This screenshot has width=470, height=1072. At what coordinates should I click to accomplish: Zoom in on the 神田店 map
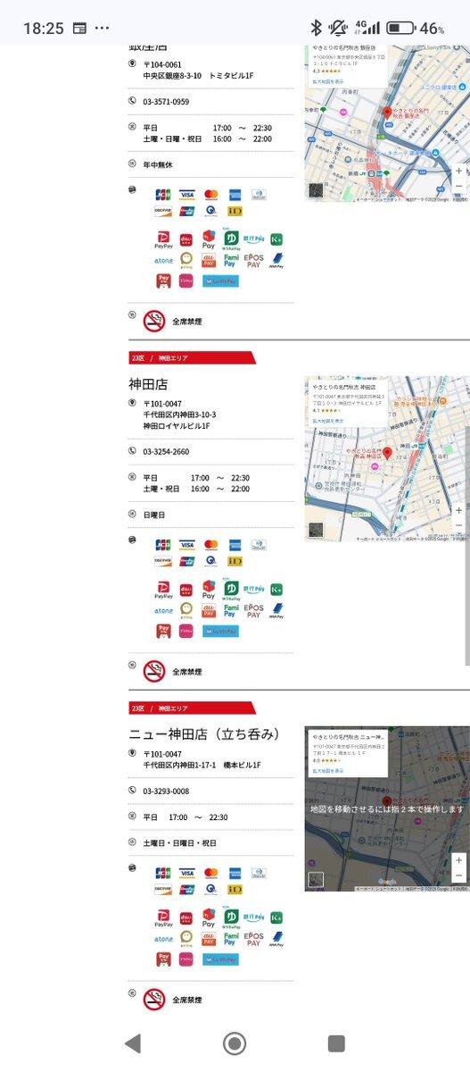459,511
